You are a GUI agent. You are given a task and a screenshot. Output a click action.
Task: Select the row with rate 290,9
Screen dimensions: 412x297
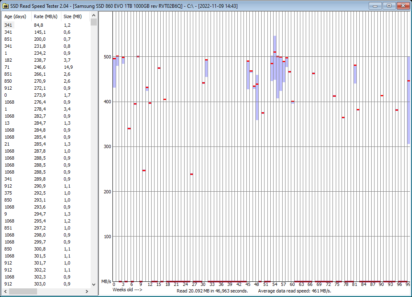(x=46, y=186)
